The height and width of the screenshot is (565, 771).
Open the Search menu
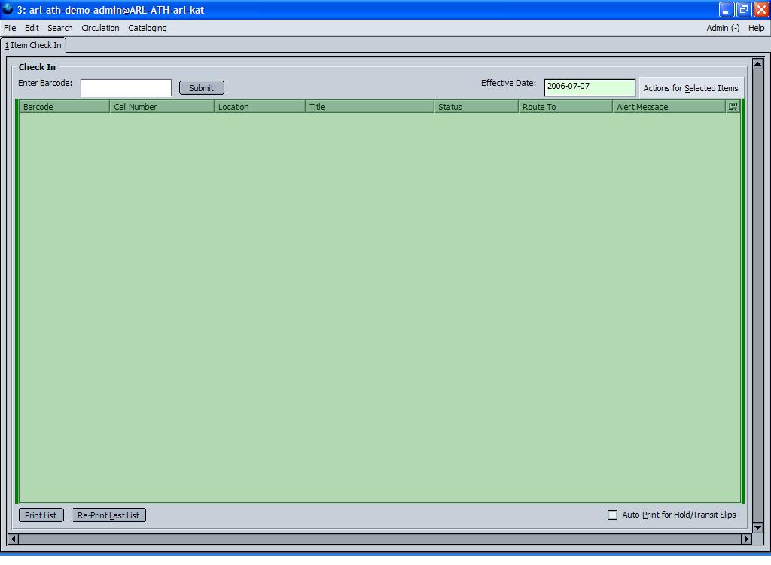[59, 28]
